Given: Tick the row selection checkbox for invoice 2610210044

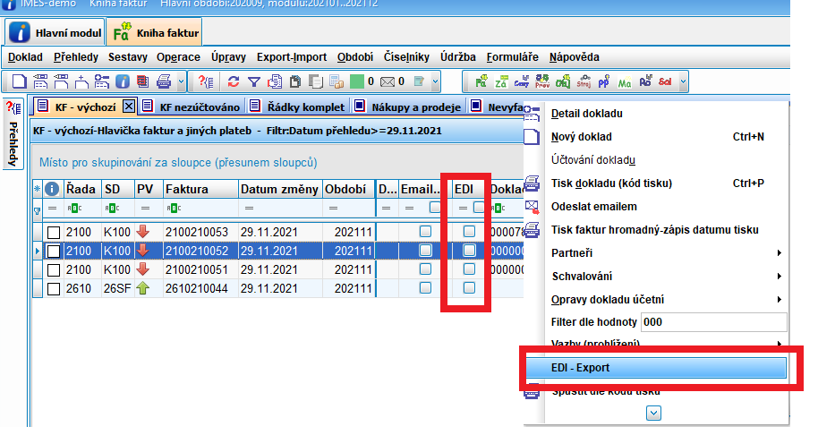Looking at the screenshot, I should 54,289.
